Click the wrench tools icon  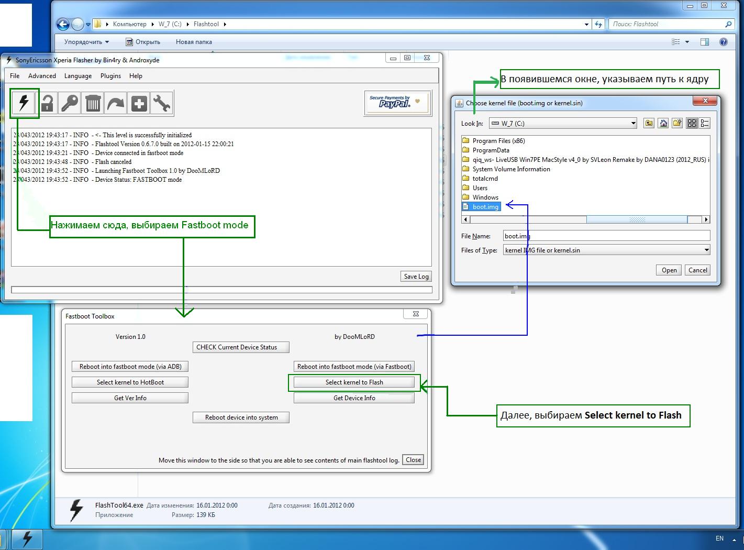click(161, 103)
